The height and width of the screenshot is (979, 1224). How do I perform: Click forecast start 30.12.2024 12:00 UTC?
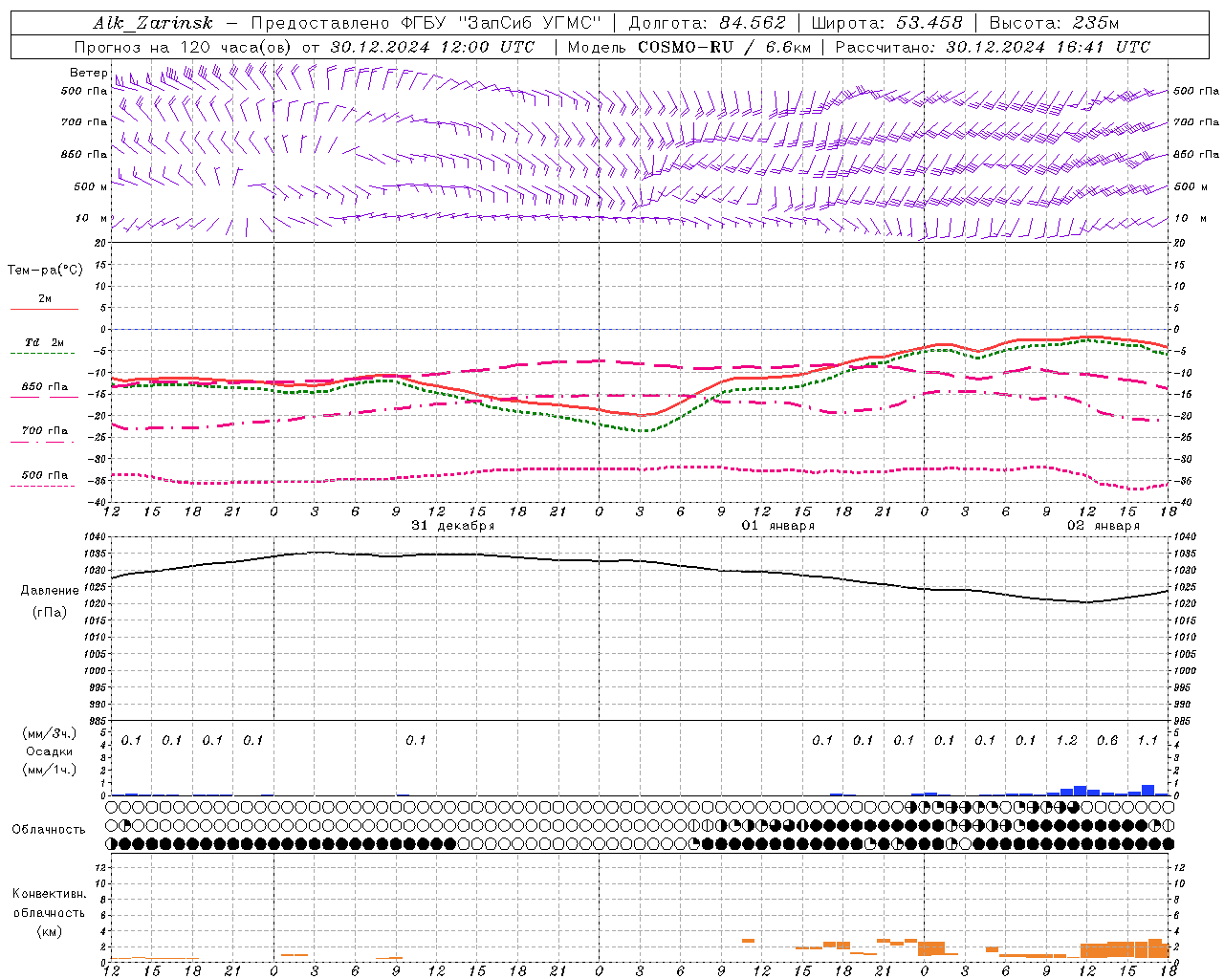[432, 47]
